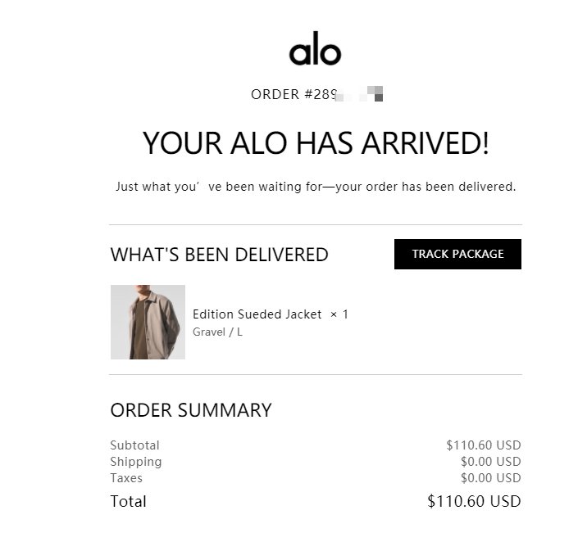Click the alo logo at the top
The height and width of the screenshot is (533, 578).
coord(315,51)
